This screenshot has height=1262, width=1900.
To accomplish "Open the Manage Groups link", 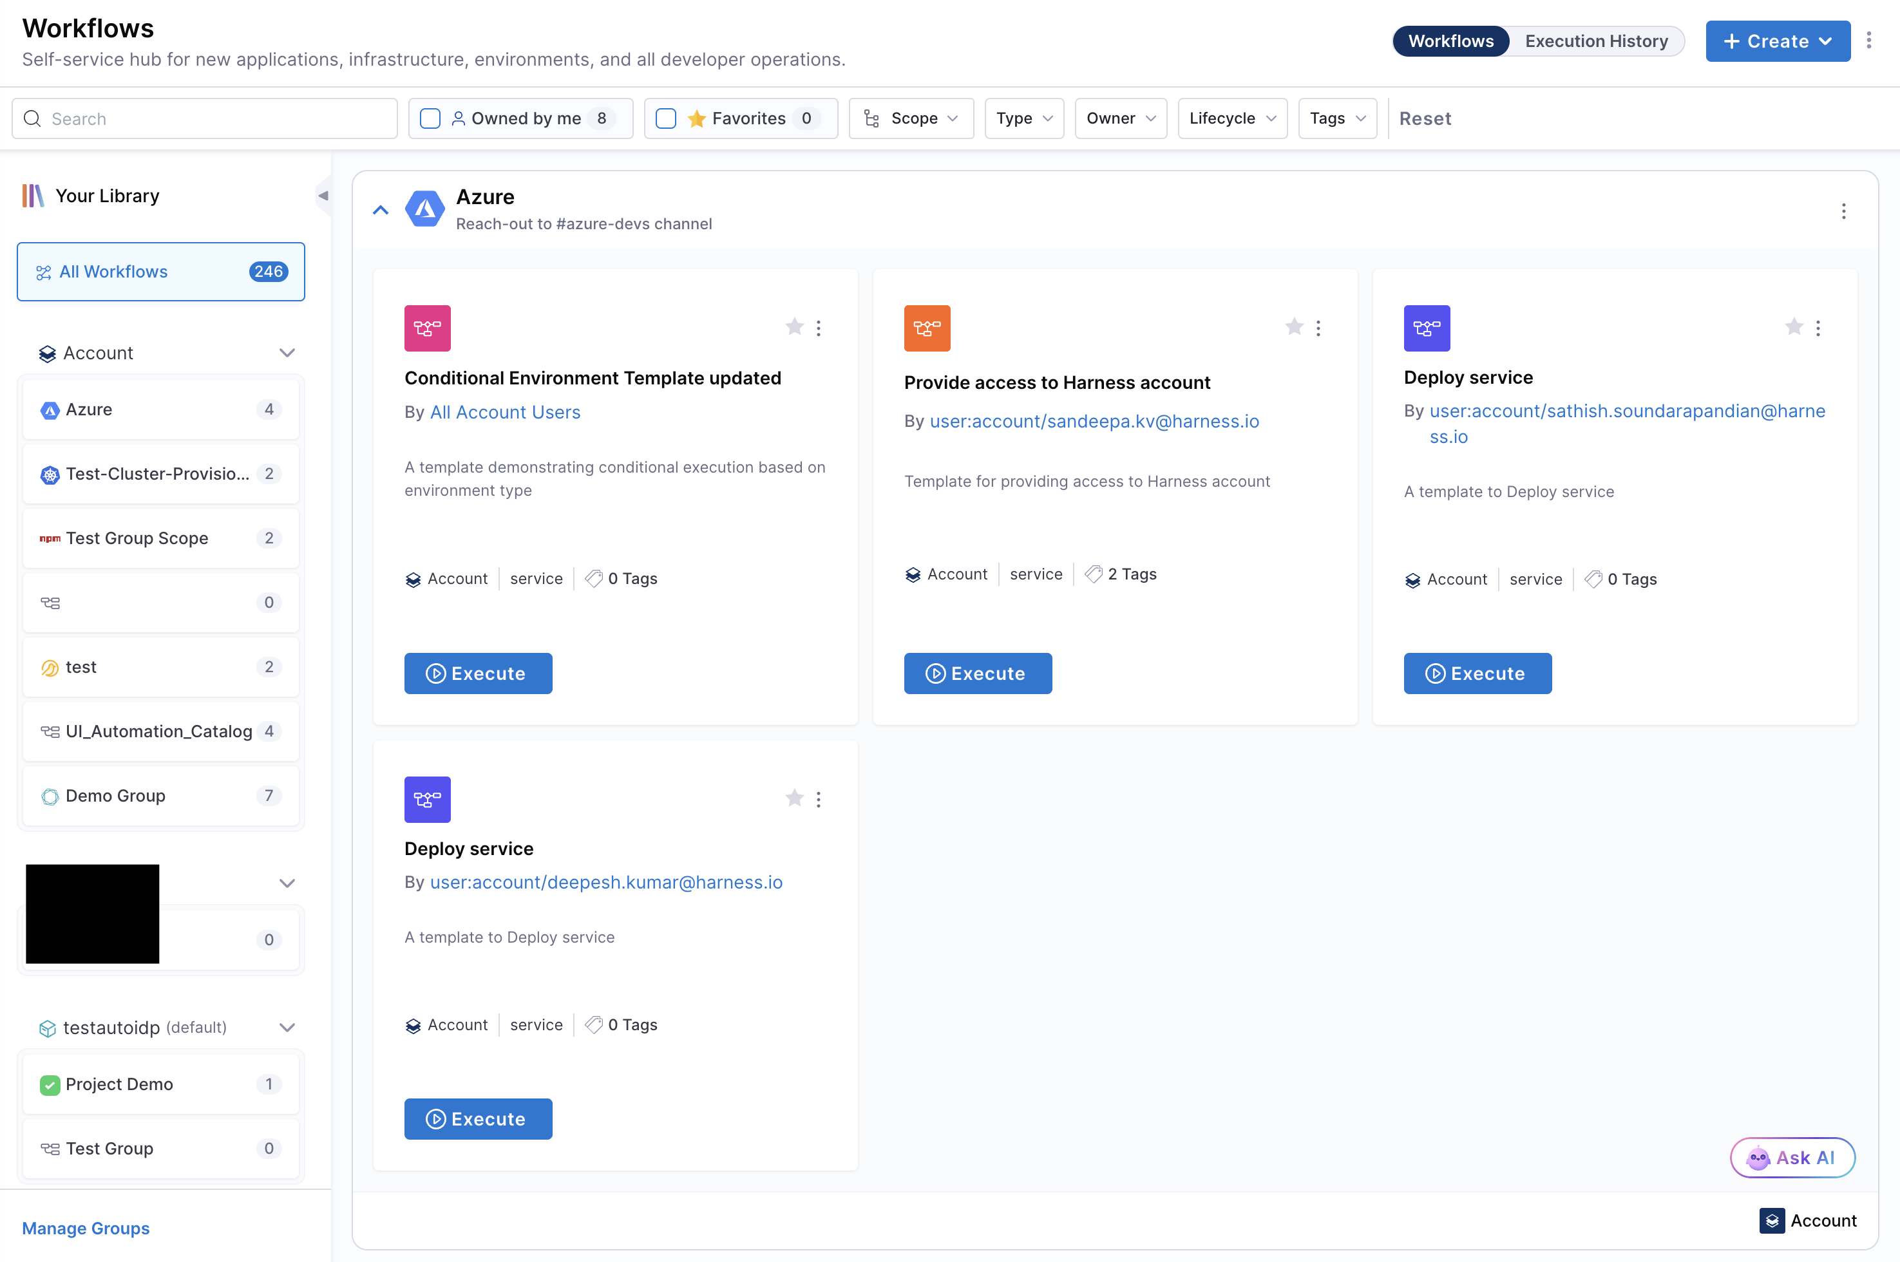I will click(x=85, y=1229).
